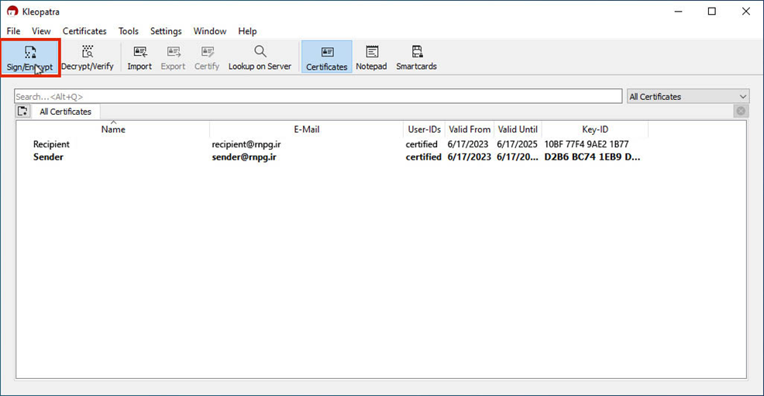The height and width of the screenshot is (396, 764).
Task: Open the Help menu
Action: (x=247, y=31)
